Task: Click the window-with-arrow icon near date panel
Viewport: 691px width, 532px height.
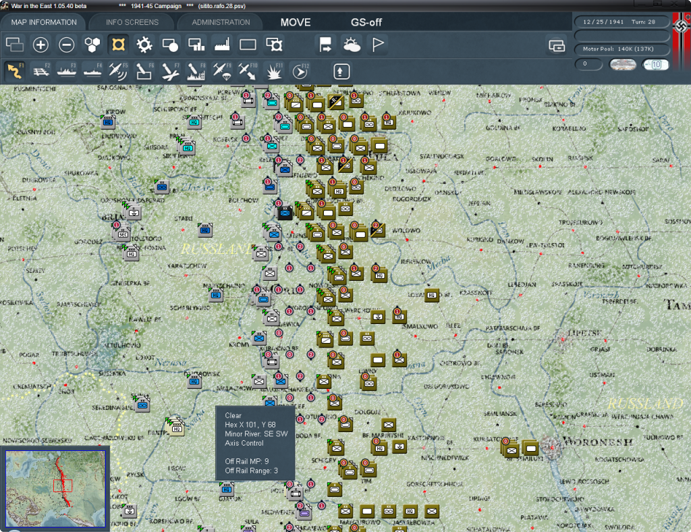Action: tap(557, 45)
